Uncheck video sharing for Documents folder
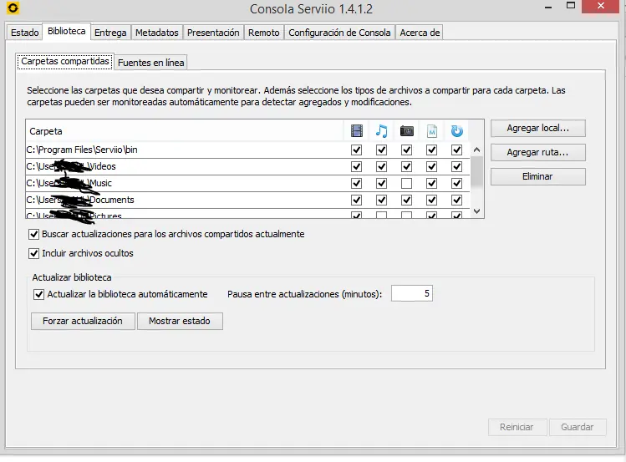Image resolution: width=626 pixels, height=462 pixels. coord(357,200)
